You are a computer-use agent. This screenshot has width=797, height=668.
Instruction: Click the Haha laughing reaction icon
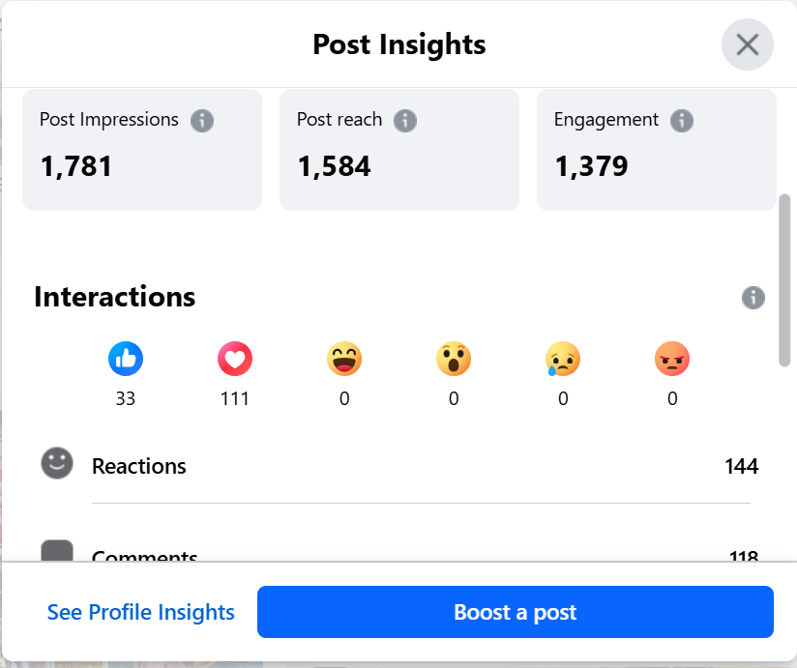click(x=344, y=360)
